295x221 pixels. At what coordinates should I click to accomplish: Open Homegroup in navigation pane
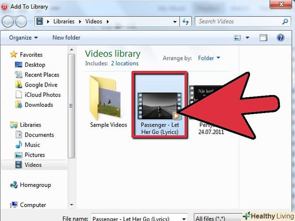tap(30, 185)
